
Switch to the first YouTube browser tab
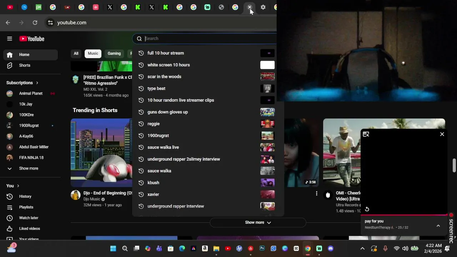point(10,7)
